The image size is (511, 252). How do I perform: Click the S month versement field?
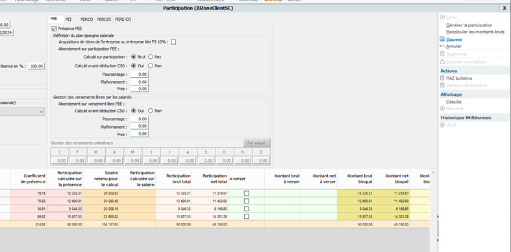[206, 161]
